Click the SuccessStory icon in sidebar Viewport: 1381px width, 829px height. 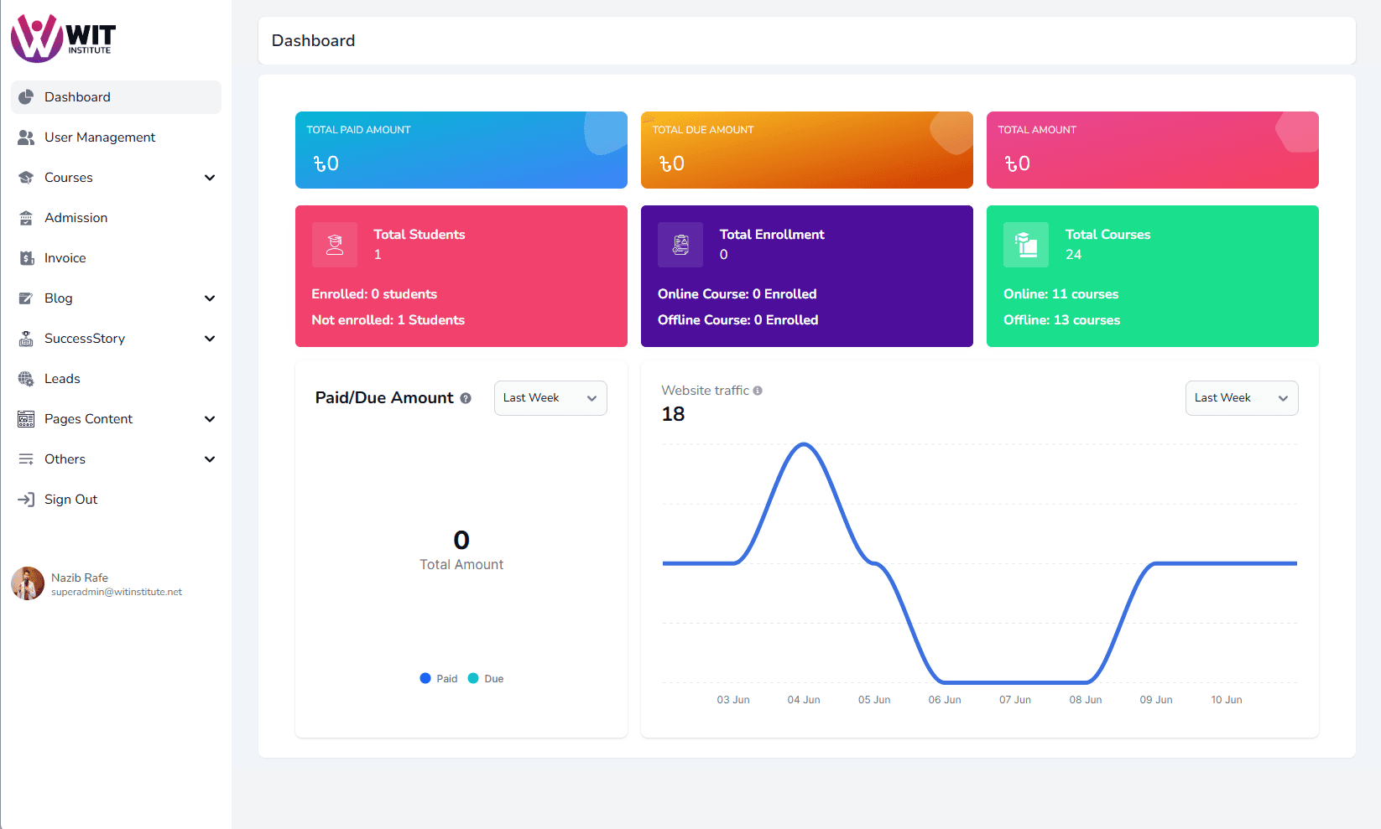coord(26,339)
